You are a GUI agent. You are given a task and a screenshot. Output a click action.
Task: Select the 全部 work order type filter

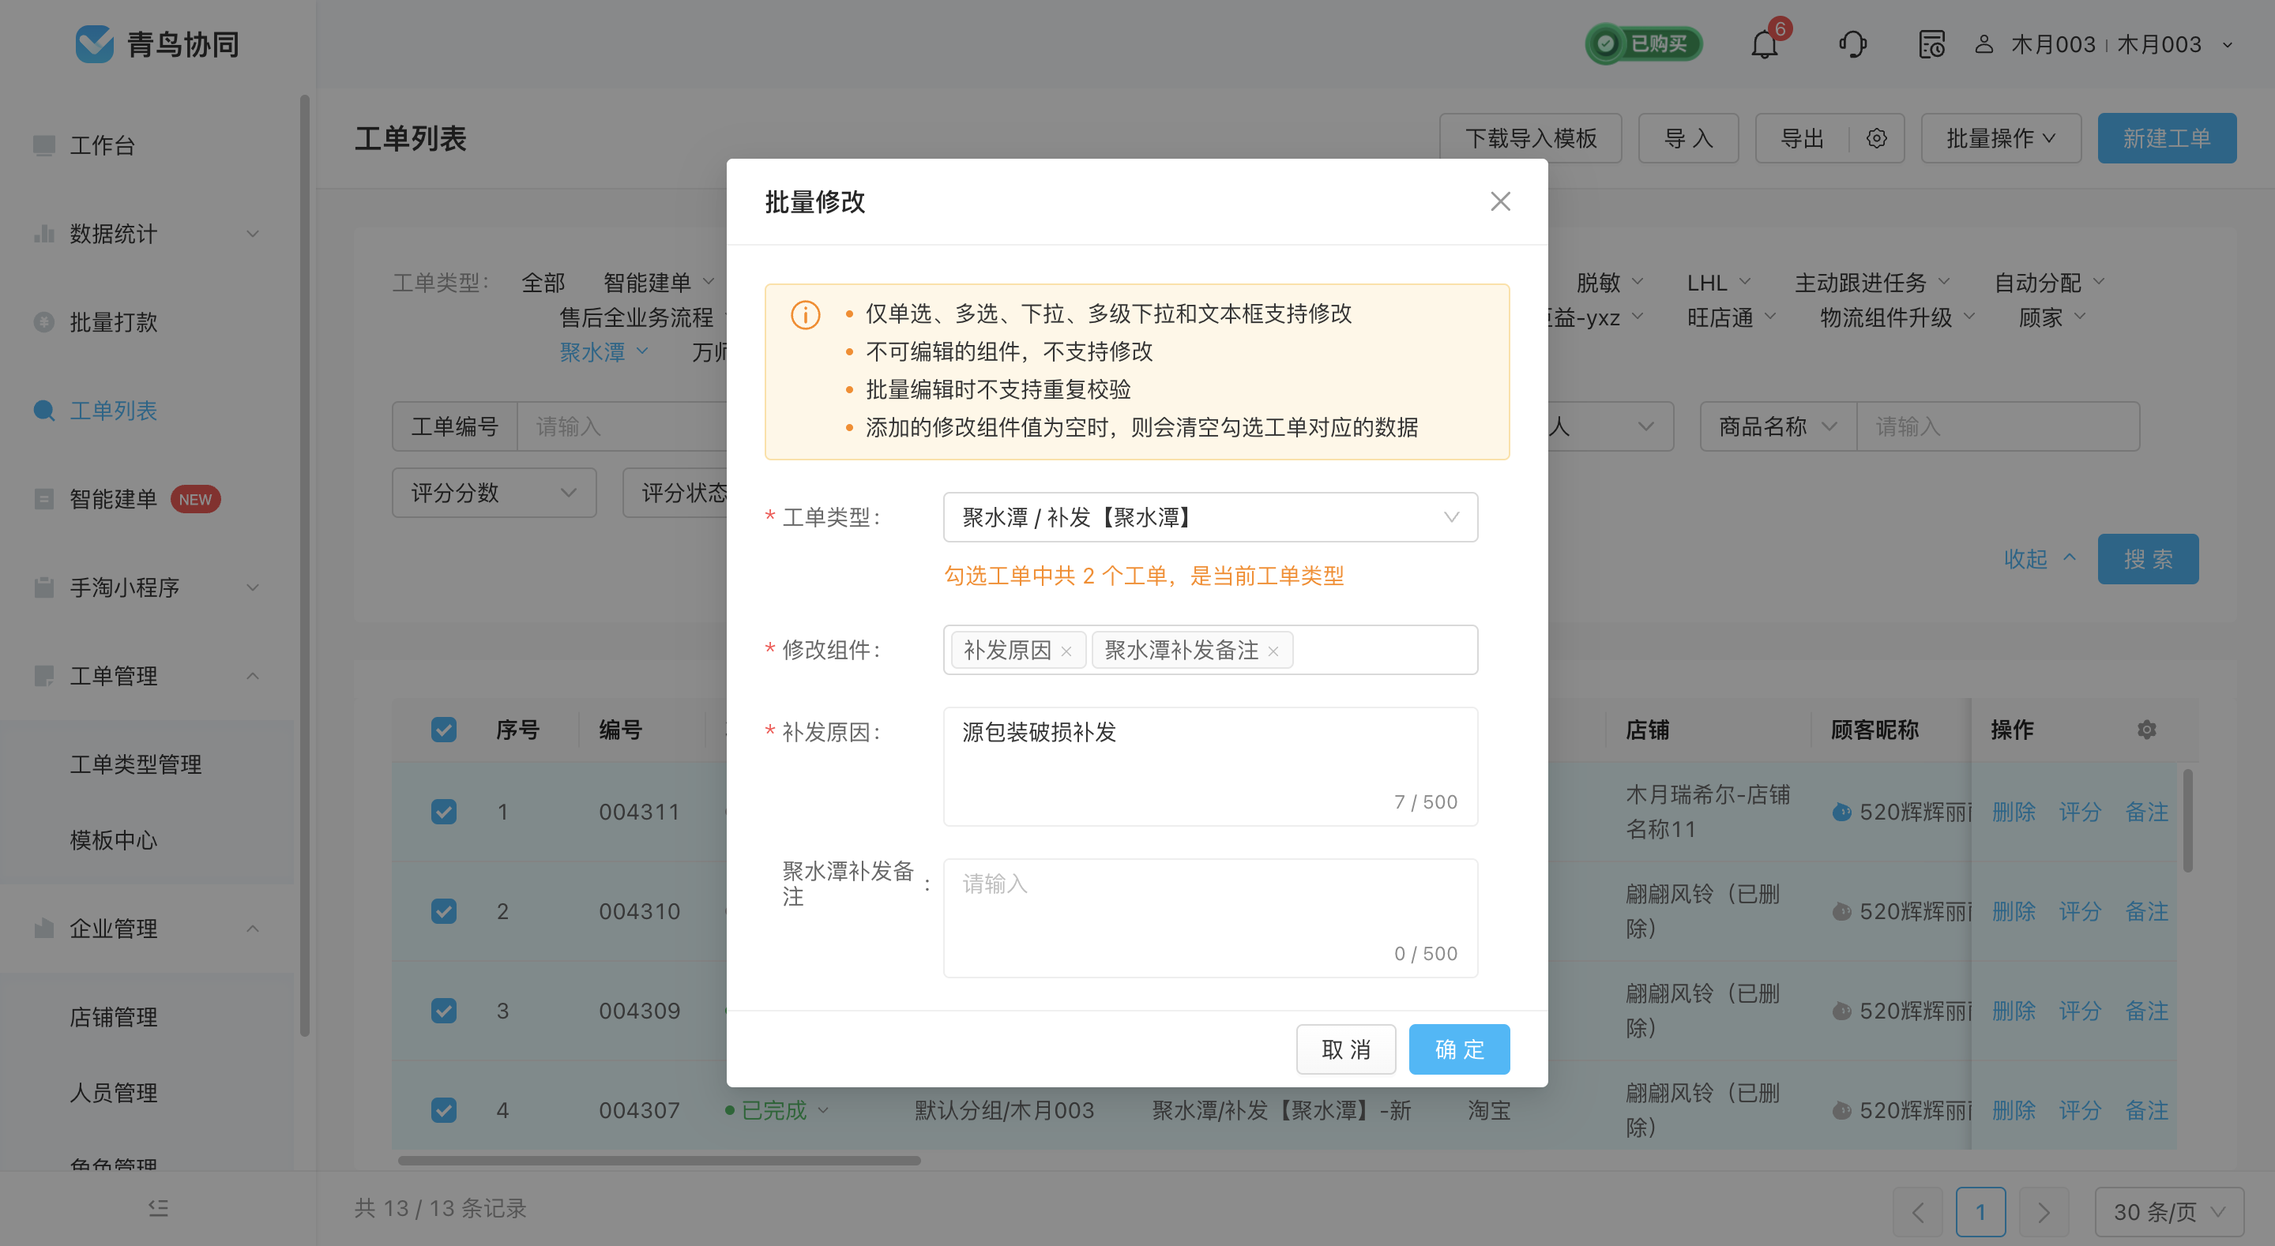point(543,283)
